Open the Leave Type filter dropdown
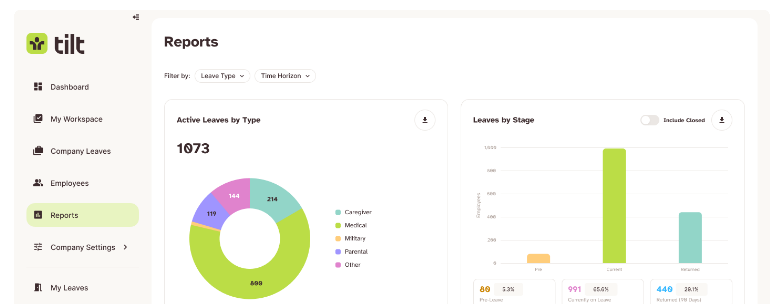Screen dimensions: 784x304 point(222,76)
